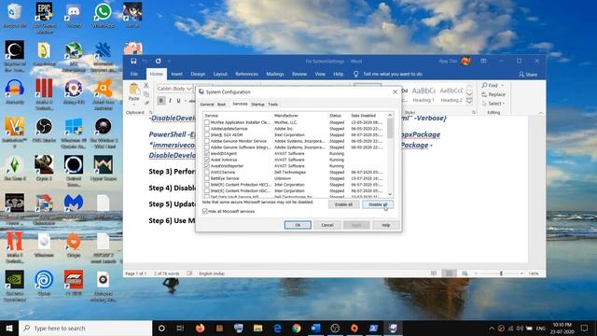Click the Help button in System Configuration
Image resolution: width=597 pixels, height=336 pixels.
(x=385, y=225)
